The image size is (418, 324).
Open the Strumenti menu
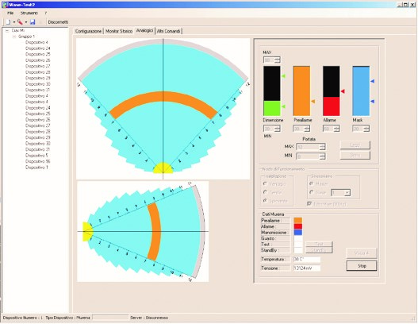click(29, 13)
